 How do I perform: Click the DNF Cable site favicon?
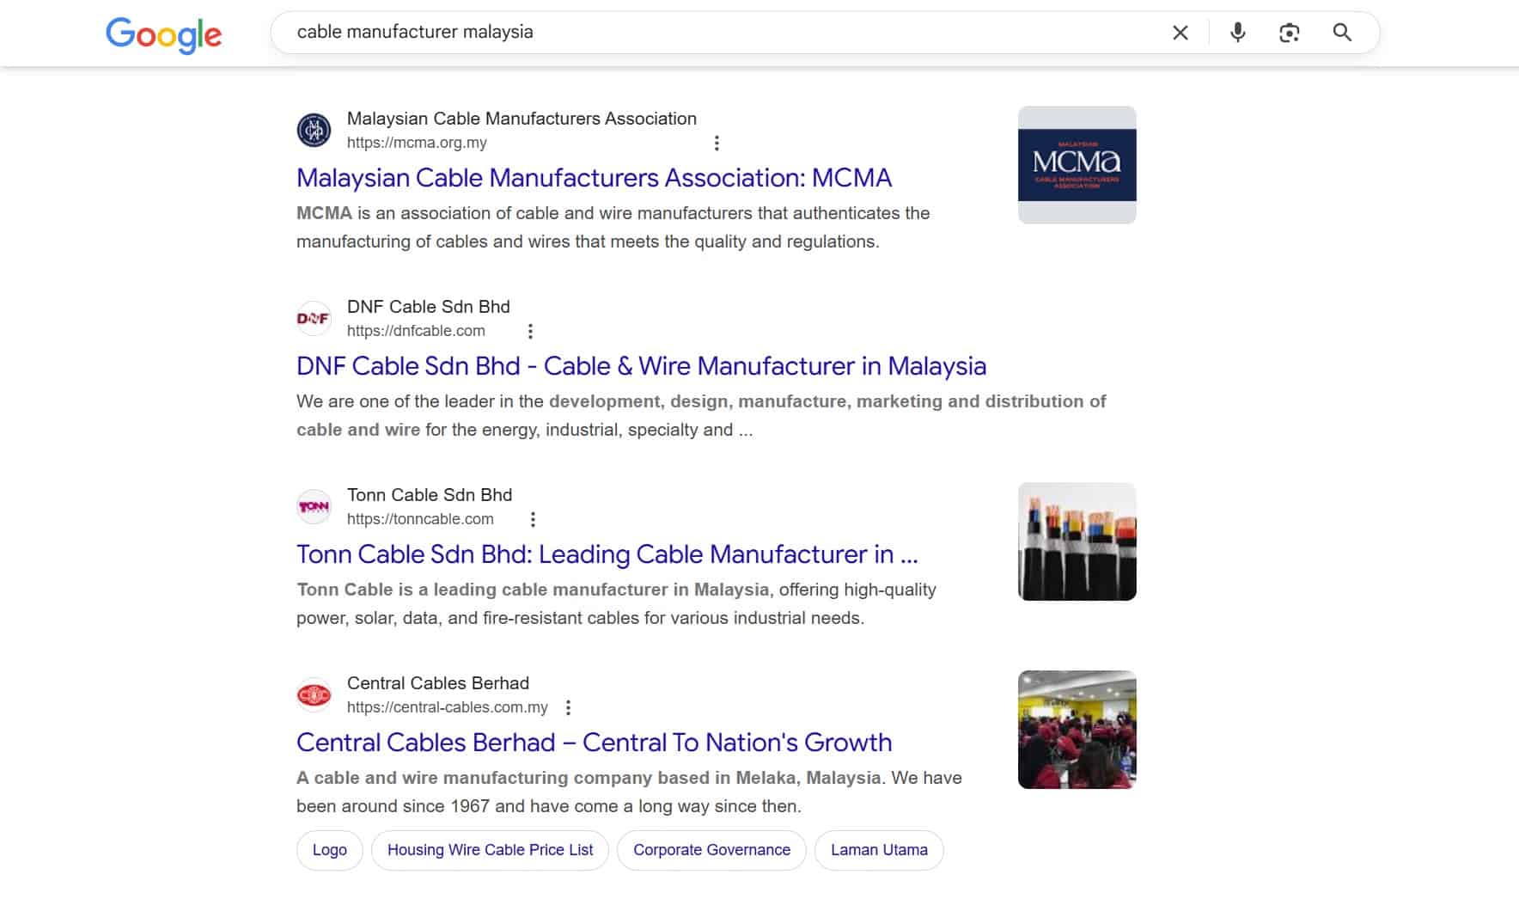(314, 319)
